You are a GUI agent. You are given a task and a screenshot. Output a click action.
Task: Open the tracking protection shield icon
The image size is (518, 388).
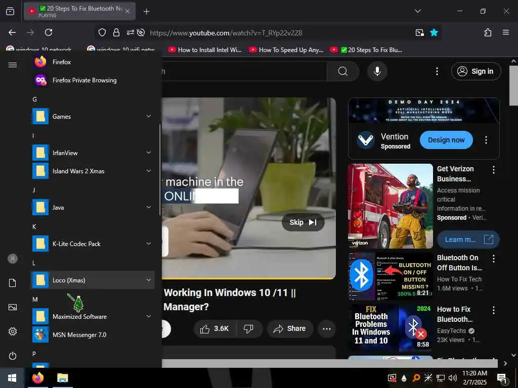[x=102, y=32]
